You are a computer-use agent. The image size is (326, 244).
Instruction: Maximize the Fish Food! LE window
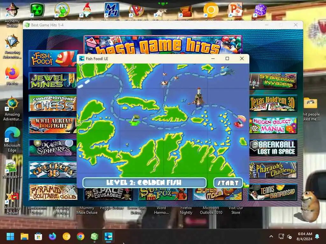[227, 58]
